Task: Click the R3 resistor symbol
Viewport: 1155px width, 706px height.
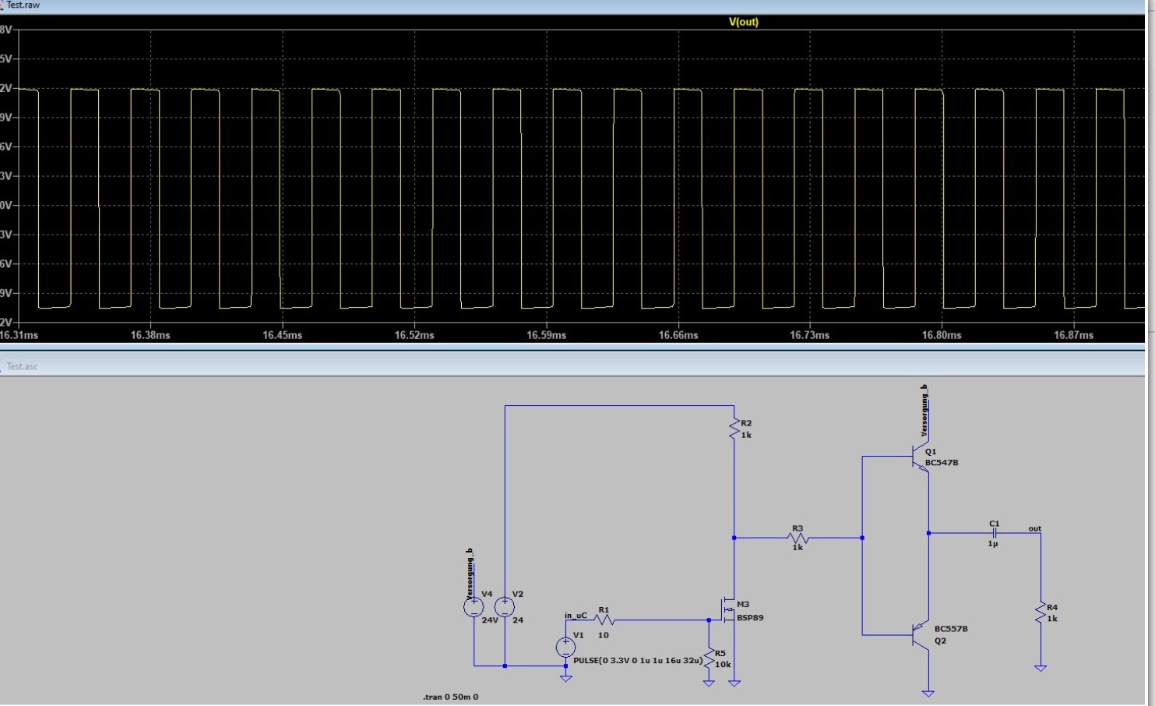Action: [x=798, y=538]
